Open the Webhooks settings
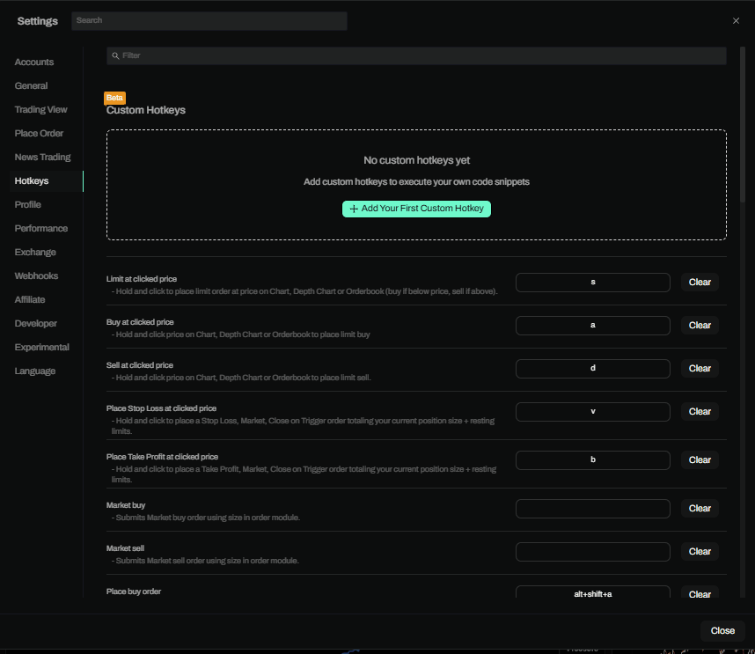Viewport: 755px width, 654px height. pyautogui.click(x=36, y=276)
